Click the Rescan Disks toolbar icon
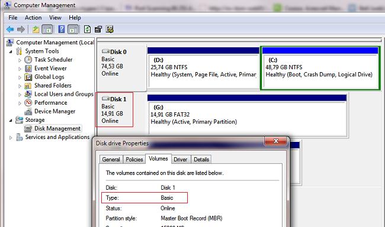Screen dimensions: 385x227 (x=98, y=30)
